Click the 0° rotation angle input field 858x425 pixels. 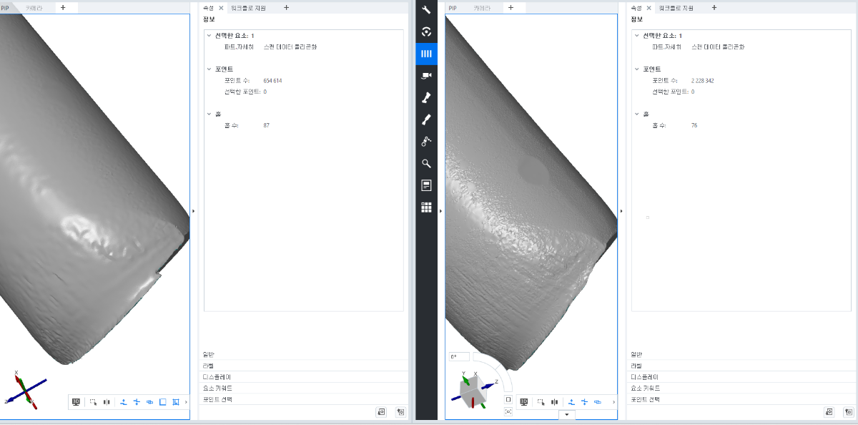459,356
